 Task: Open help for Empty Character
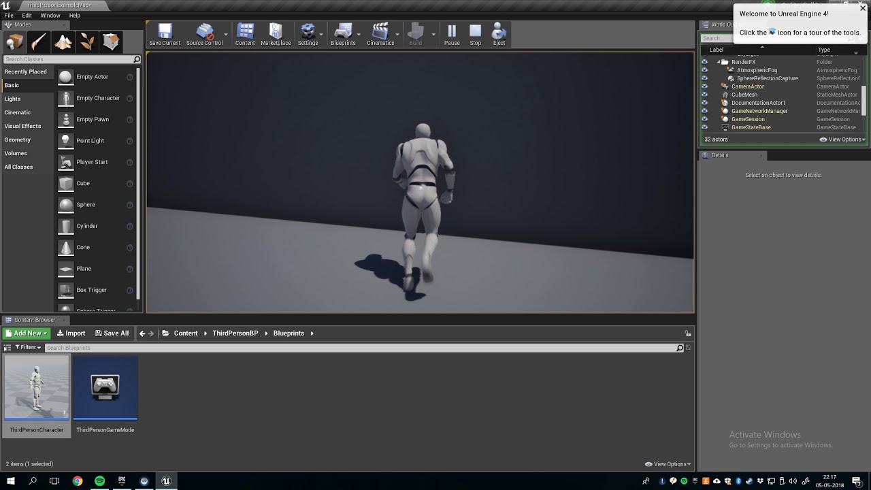tap(129, 99)
